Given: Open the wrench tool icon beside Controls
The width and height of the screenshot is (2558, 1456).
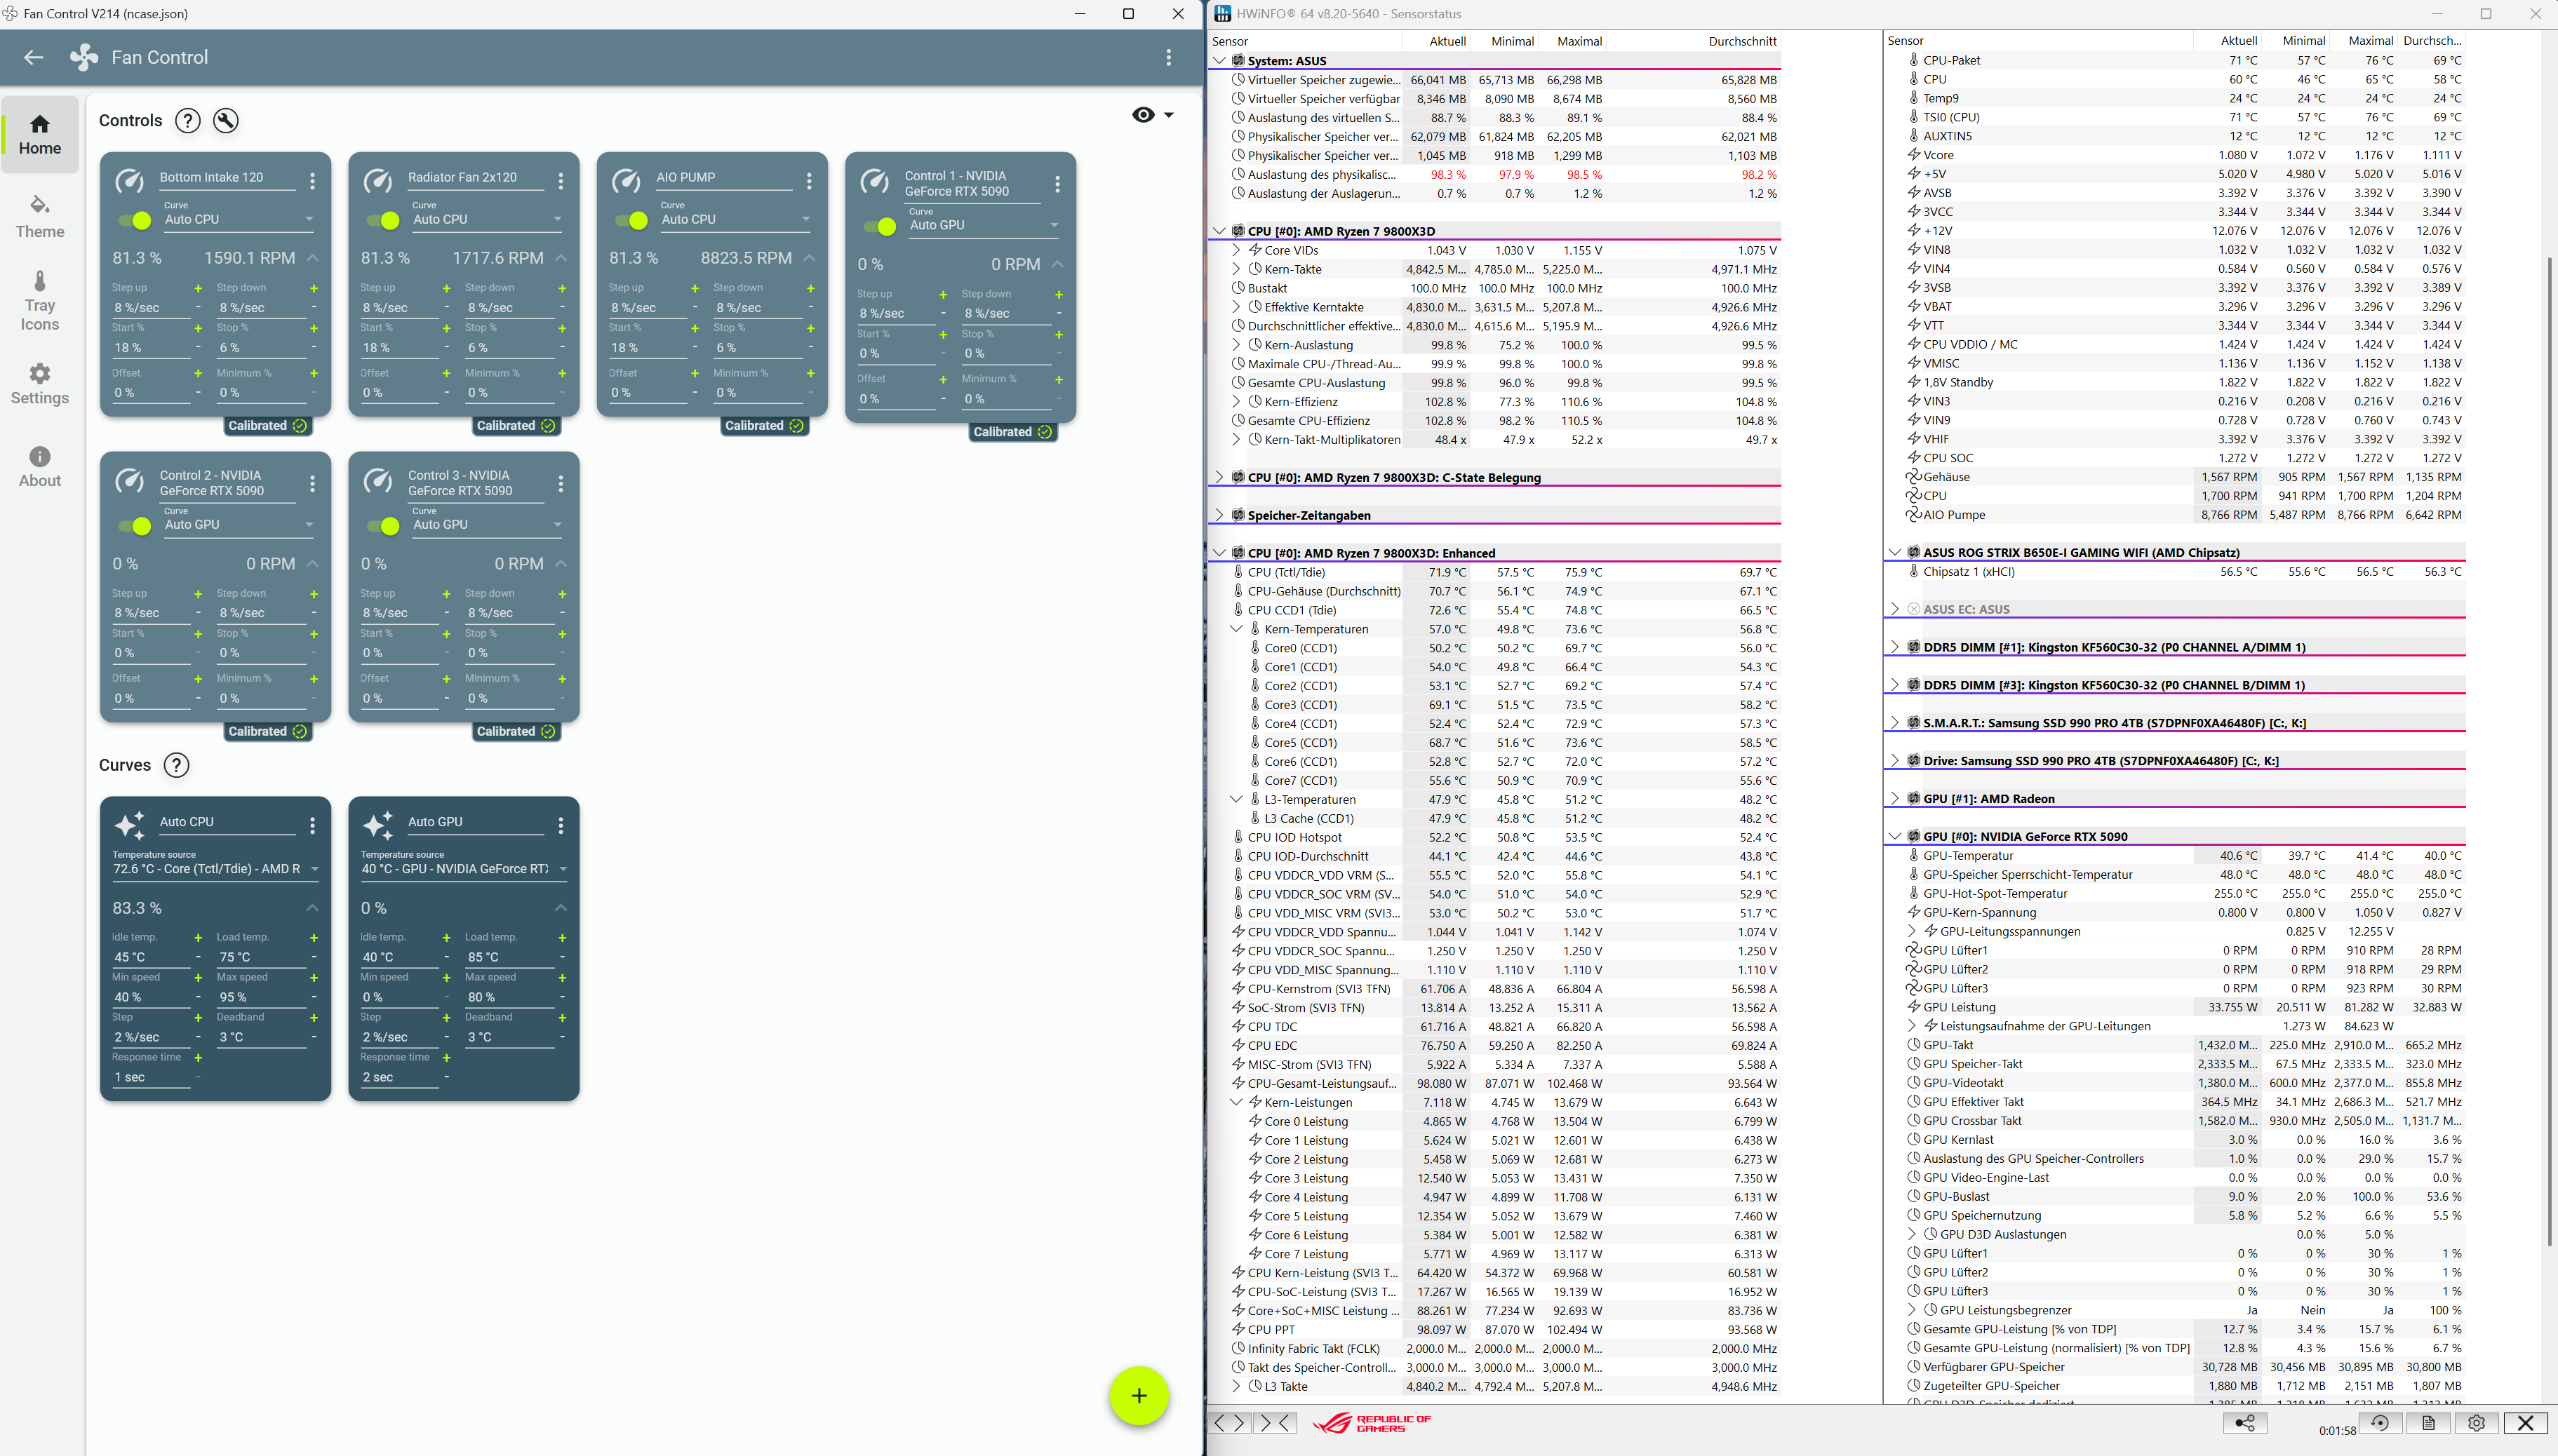Looking at the screenshot, I should (x=226, y=120).
